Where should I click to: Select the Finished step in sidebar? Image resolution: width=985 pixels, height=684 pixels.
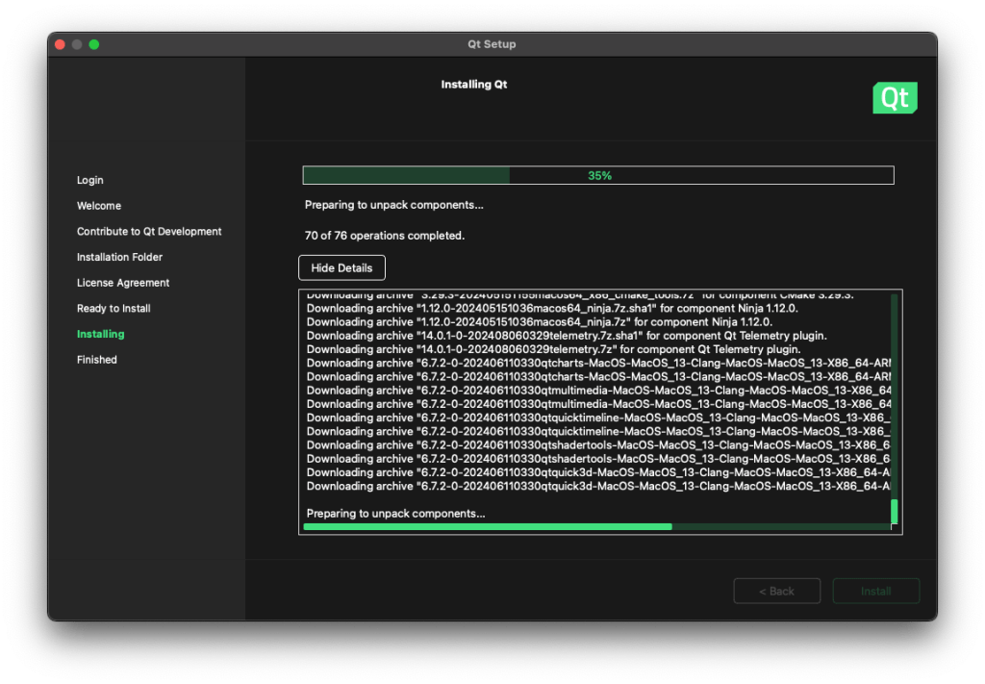click(97, 360)
